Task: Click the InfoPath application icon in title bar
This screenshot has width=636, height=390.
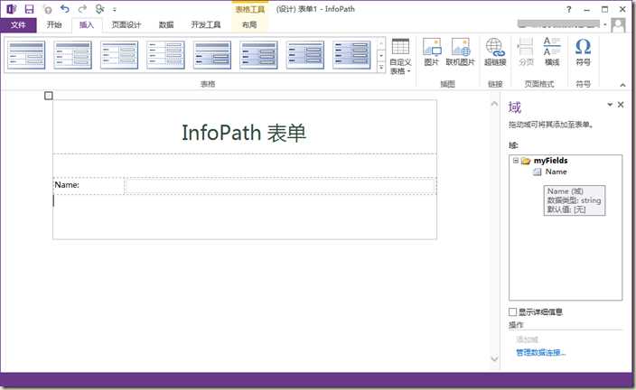Action: pyautogui.click(x=12, y=9)
